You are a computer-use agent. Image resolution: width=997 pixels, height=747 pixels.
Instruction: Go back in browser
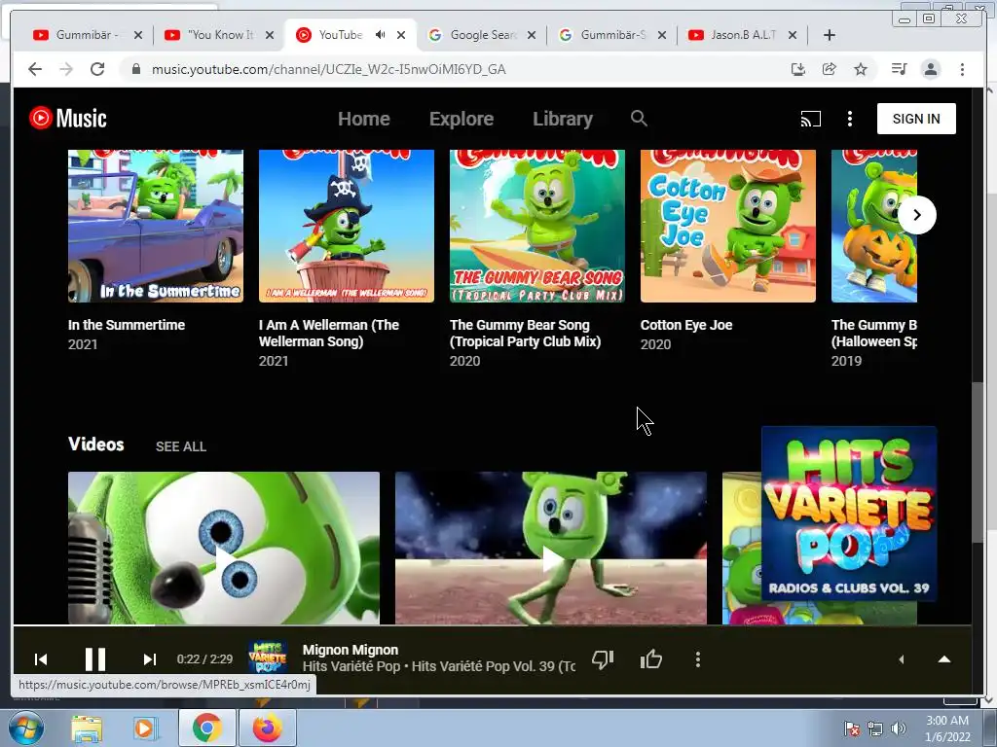point(35,69)
